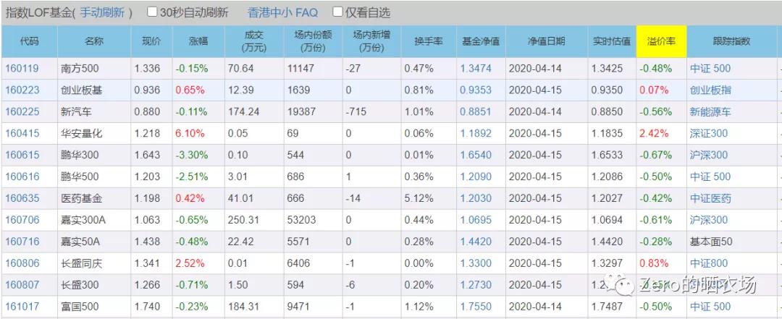Sort by the 现价 column header

click(x=151, y=41)
